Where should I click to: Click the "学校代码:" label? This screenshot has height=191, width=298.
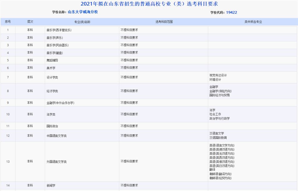point(218,12)
